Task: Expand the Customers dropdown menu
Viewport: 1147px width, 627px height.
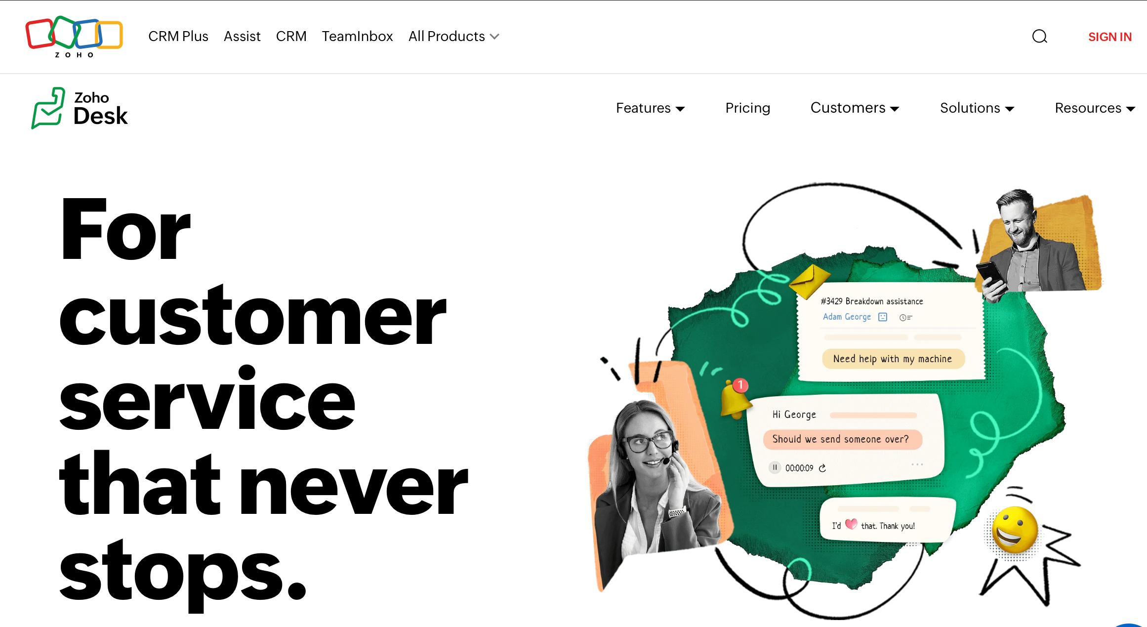Action: (x=855, y=108)
